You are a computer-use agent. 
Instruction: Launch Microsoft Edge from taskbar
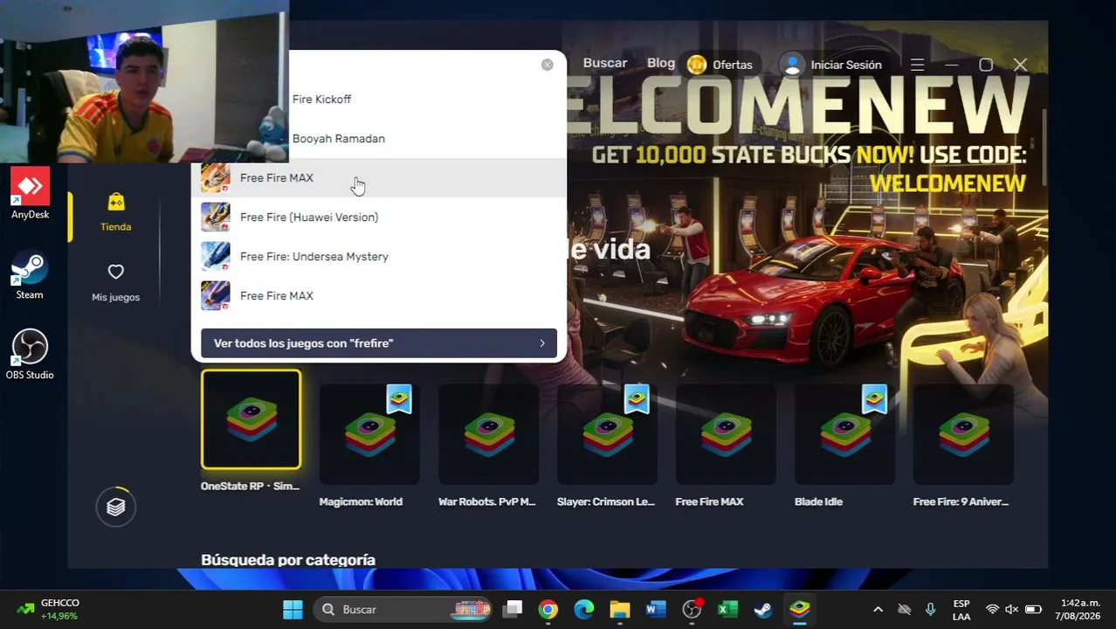(x=584, y=609)
